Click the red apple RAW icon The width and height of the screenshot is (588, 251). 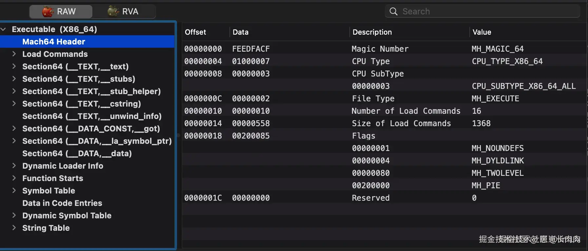(48, 11)
